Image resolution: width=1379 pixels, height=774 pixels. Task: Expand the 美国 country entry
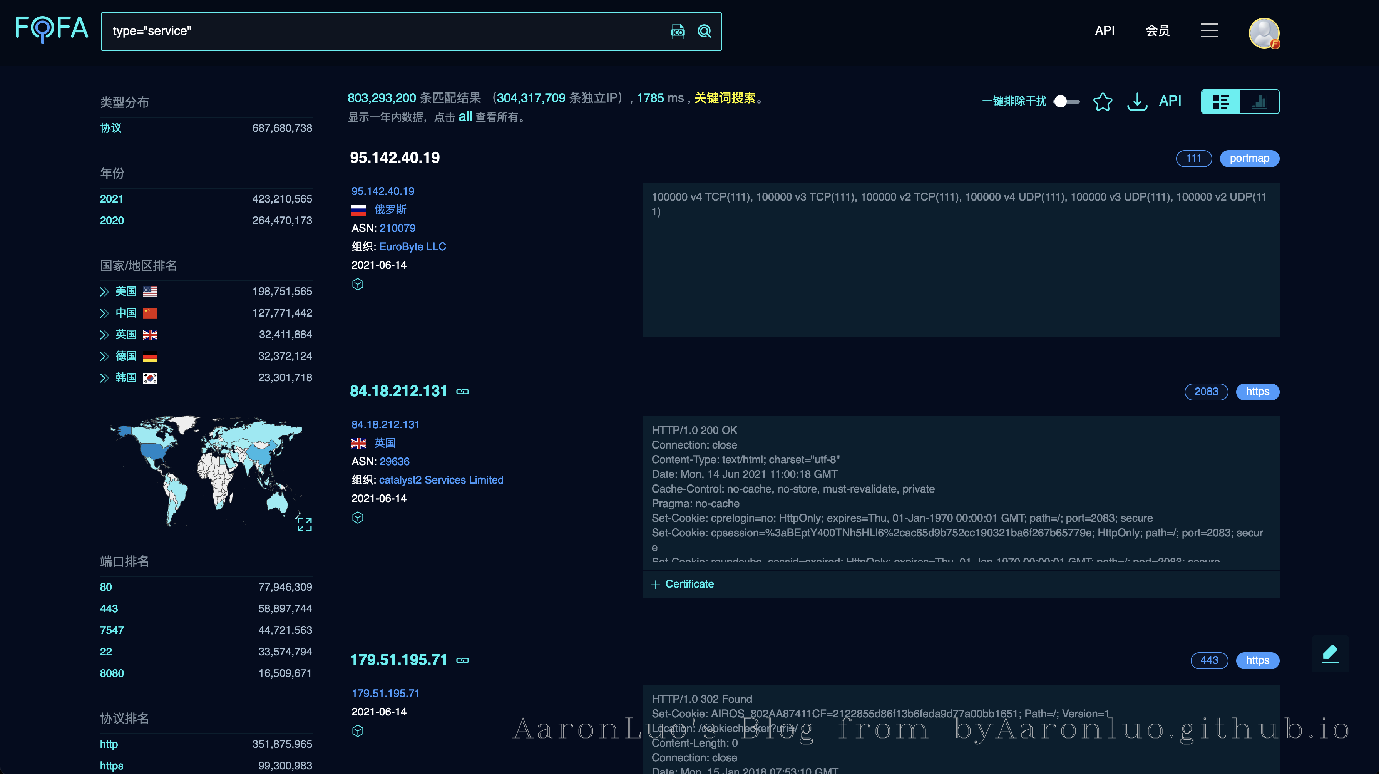(104, 292)
